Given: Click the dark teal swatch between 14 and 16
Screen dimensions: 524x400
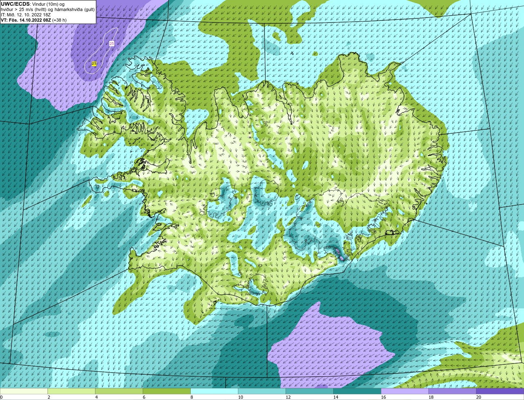Looking at the screenshot, I should [357, 391].
